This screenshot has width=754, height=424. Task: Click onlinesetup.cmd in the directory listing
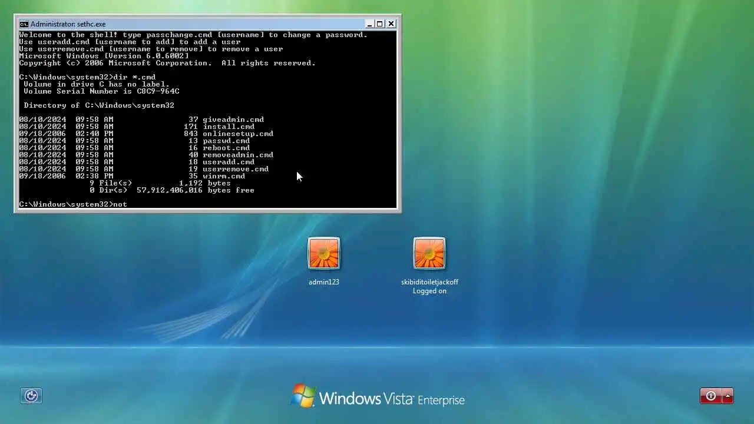(x=238, y=134)
